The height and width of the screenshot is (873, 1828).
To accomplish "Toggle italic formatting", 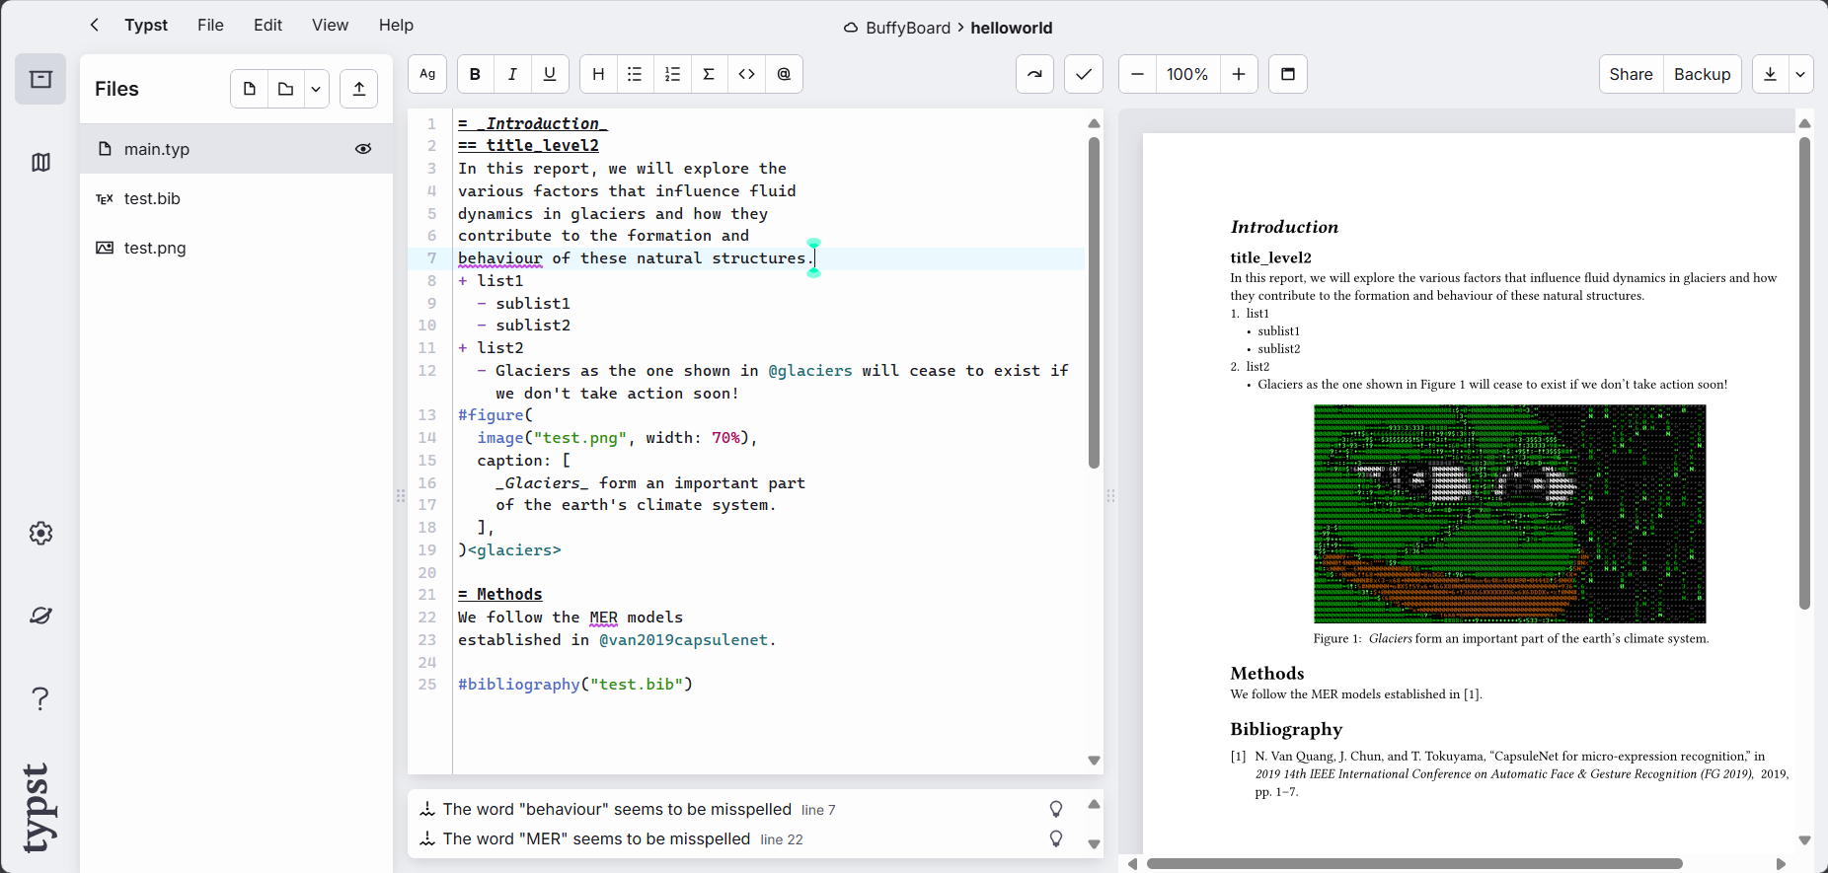I will point(512,74).
